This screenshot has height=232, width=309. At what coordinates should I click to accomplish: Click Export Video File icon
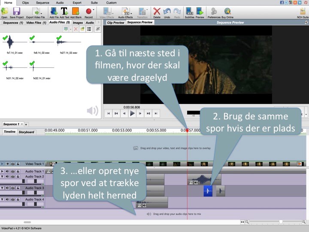point(36,12)
